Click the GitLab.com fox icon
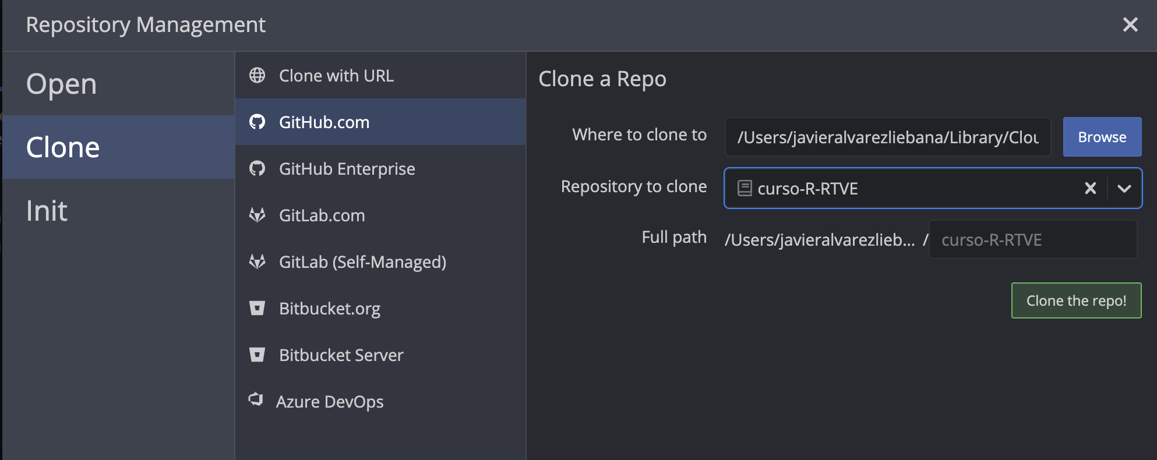This screenshot has width=1157, height=460. pos(257,215)
